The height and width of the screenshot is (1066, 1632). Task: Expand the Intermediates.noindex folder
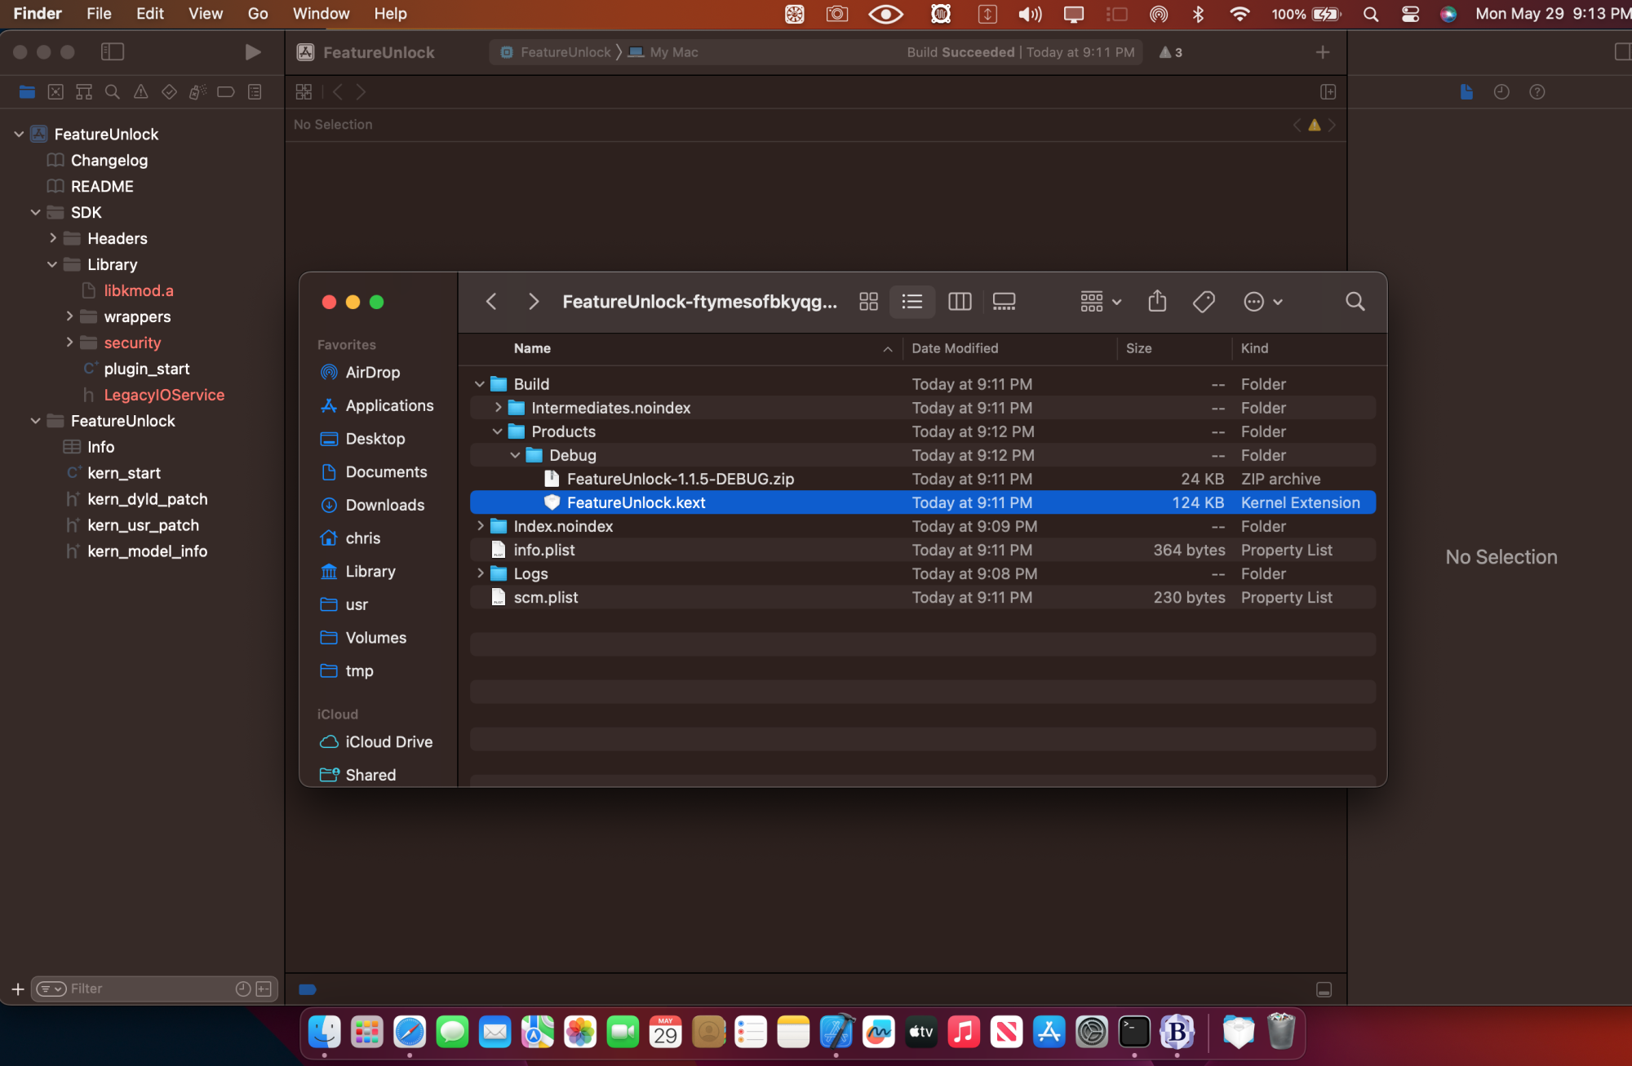498,408
